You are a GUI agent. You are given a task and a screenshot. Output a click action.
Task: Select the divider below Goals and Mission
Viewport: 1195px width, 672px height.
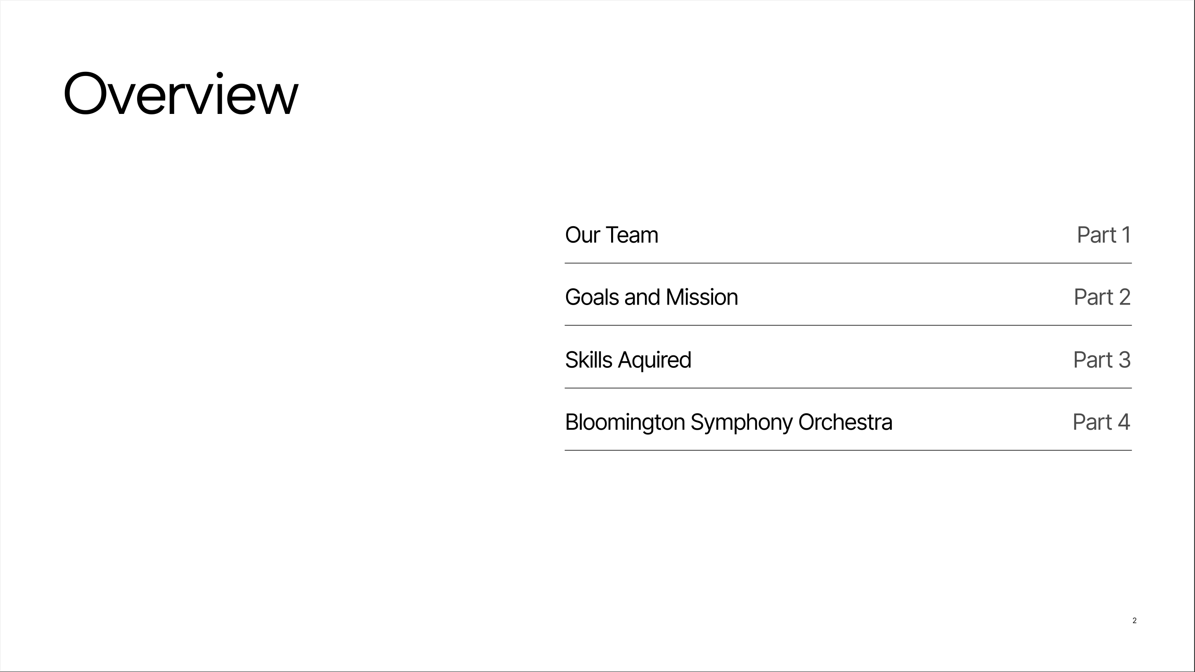pyautogui.click(x=848, y=326)
